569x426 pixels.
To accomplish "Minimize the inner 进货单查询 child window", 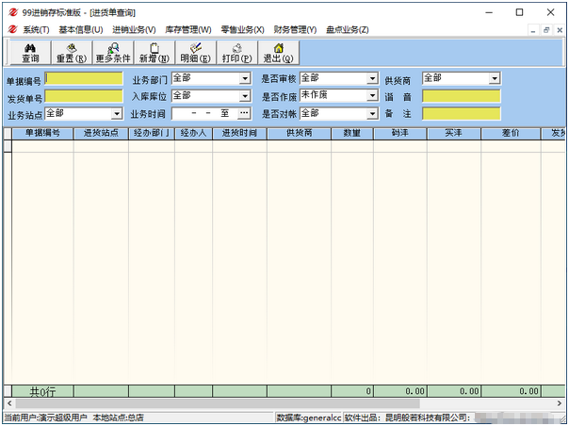I will [532, 30].
